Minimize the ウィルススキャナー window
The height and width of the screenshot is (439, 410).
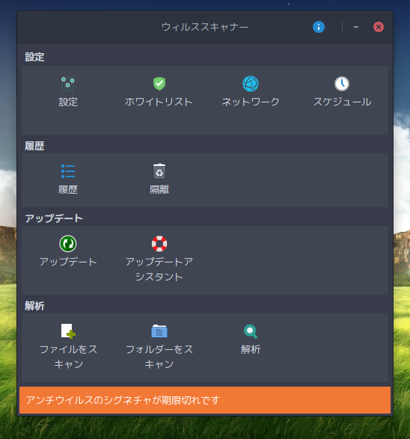(356, 27)
